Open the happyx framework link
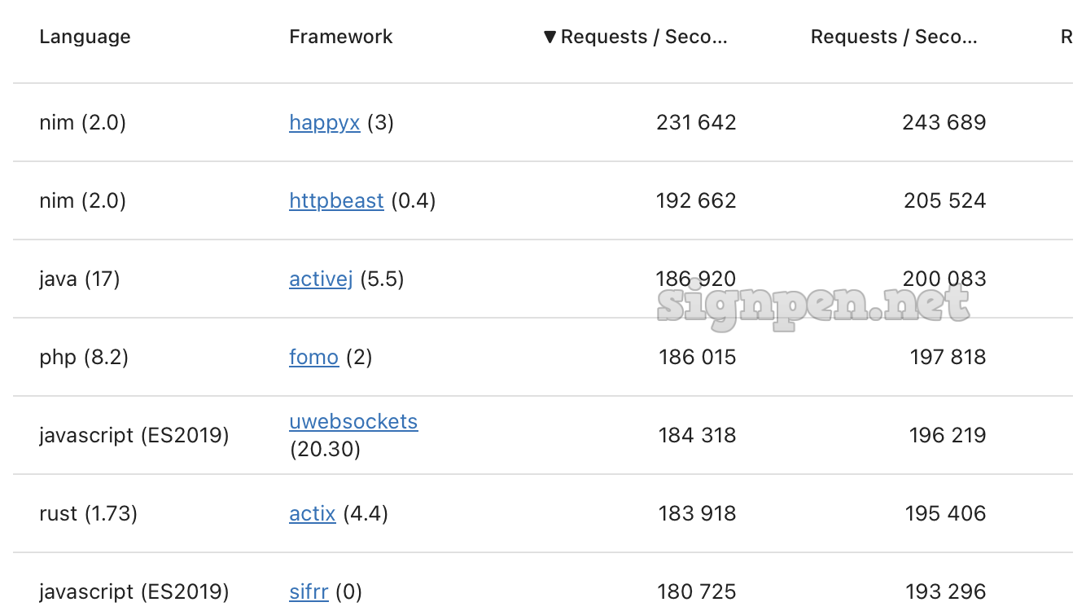 click(x=324, y=122)
